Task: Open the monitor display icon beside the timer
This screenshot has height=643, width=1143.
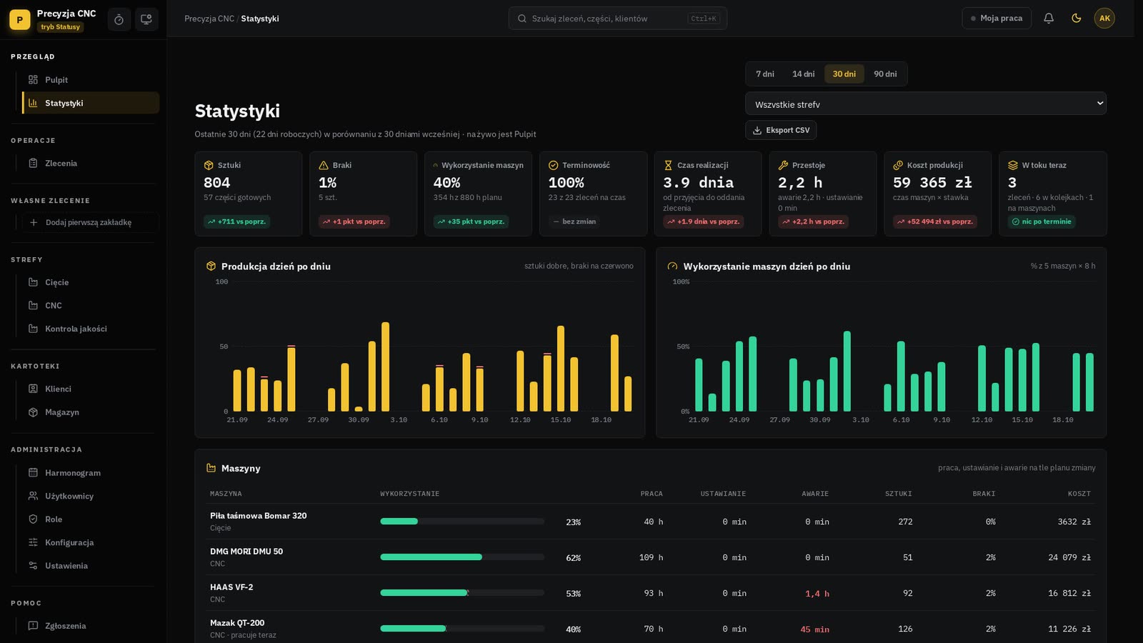Action: [x=146, y=19]
